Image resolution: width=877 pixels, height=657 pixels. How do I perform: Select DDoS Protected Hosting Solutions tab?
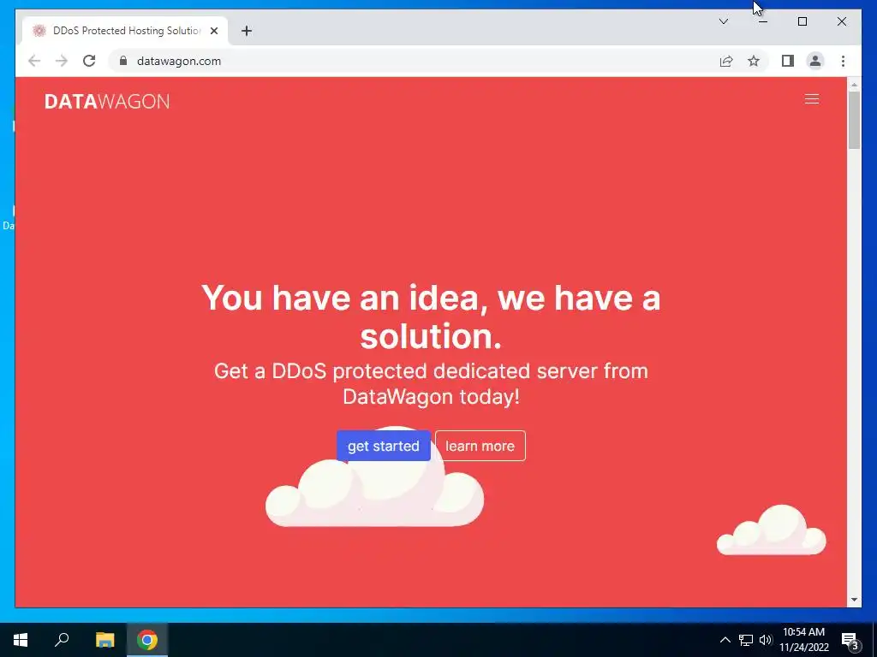click(125, 31)
